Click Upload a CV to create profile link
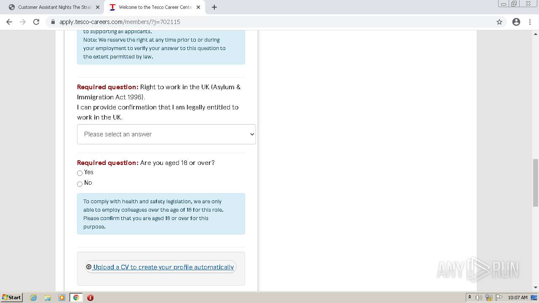 163,267
